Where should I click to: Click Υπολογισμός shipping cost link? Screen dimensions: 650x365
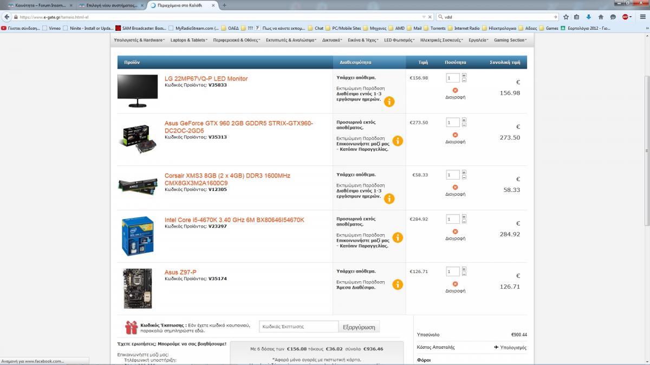510,347
